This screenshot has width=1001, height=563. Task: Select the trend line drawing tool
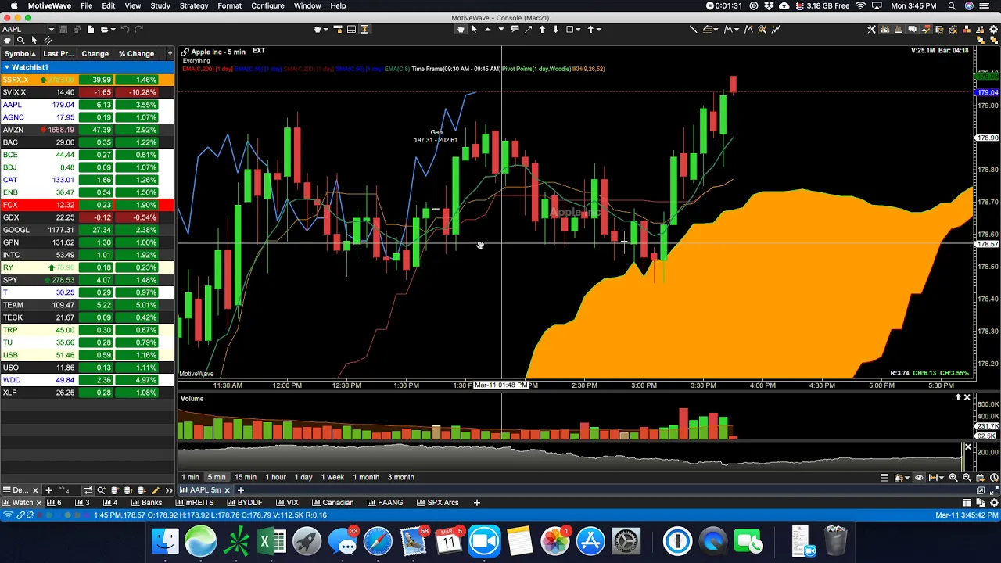click(x=693, y=29)
